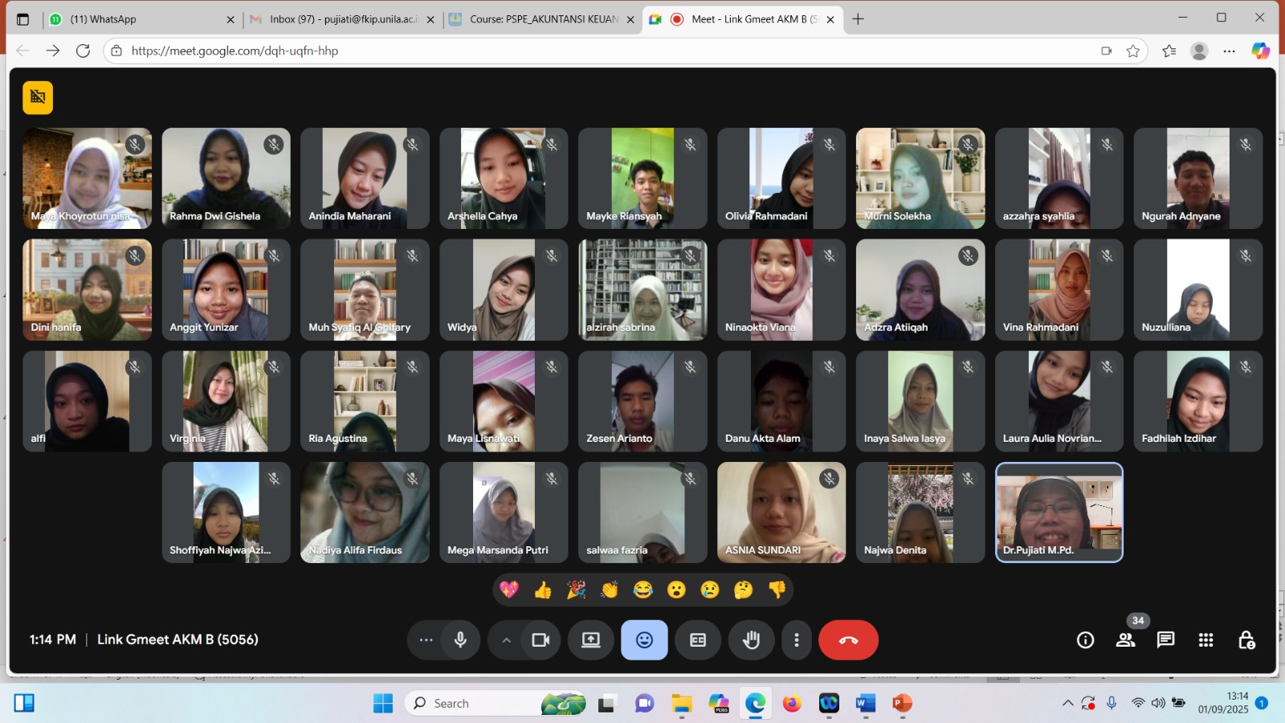Toggle closed captions
This screenshot has width=1285, height=723.
click(698, 640)
